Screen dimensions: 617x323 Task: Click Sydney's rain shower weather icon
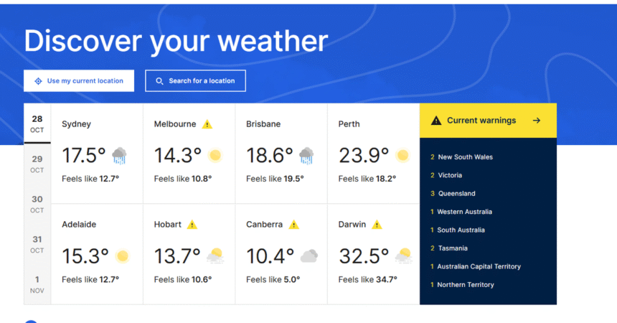[x=119, y=155]
